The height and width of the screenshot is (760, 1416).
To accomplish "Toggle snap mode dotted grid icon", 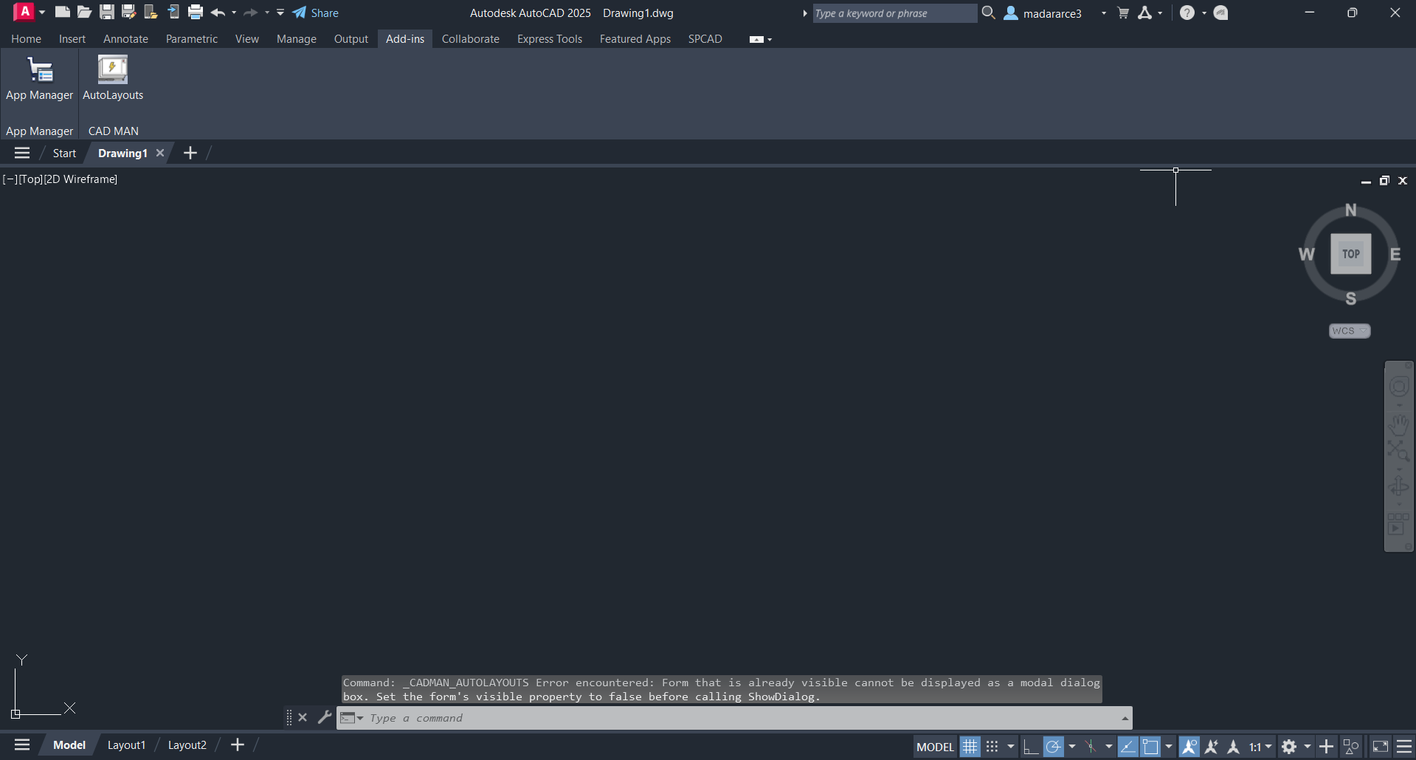I will click(992, 747).
